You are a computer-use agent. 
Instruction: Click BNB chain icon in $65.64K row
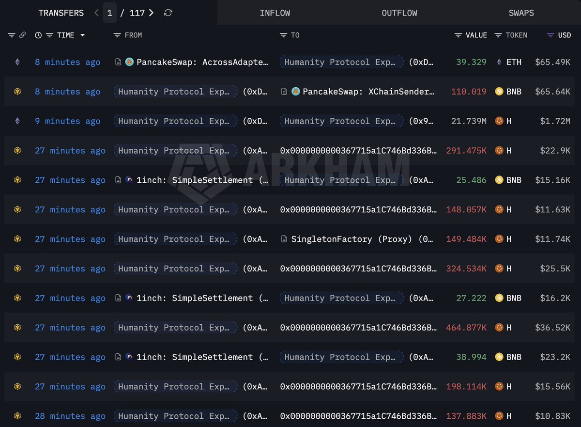pyautogui.click(x=17, y=92)
